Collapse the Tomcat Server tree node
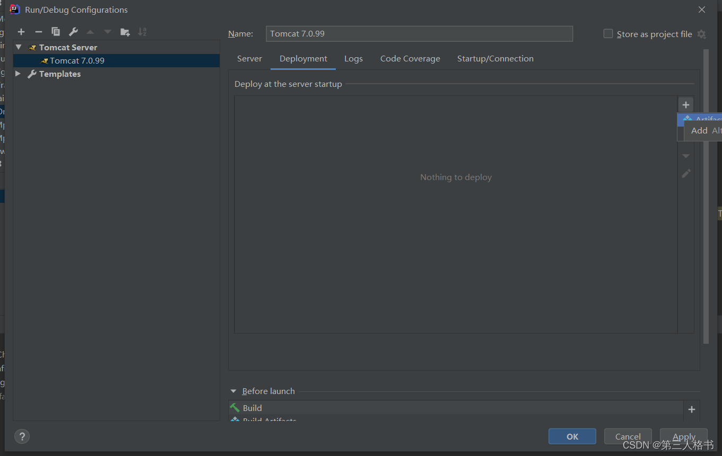Image resolution: width=722 pixels, height=456 pixels. (x=19, y=47)
